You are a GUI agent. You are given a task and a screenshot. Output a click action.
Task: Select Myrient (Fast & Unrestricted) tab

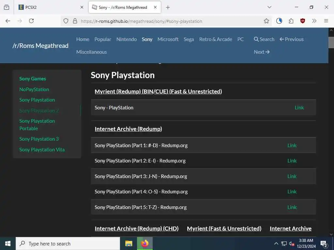click(224, 229)
